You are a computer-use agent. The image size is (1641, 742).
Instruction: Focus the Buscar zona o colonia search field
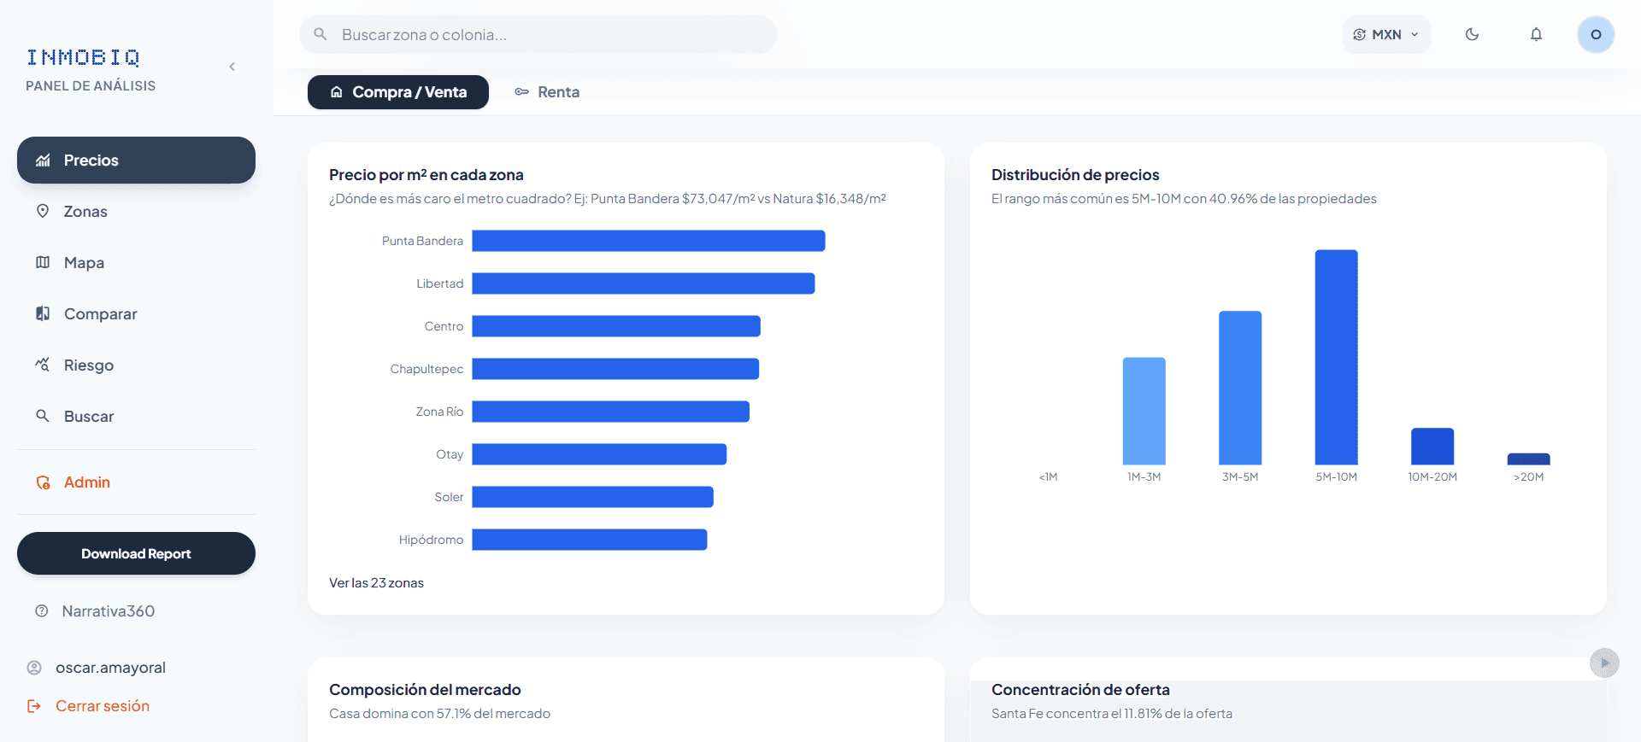point(547,35)
